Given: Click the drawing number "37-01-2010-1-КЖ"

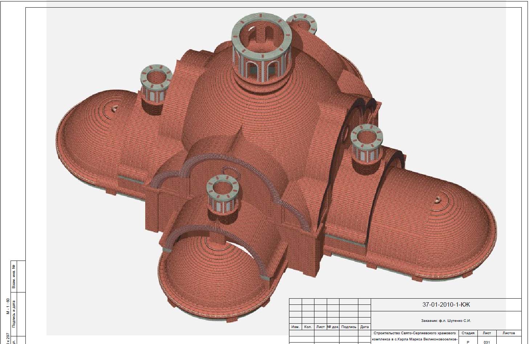Looking at the screenshot, I should point(446,304).
